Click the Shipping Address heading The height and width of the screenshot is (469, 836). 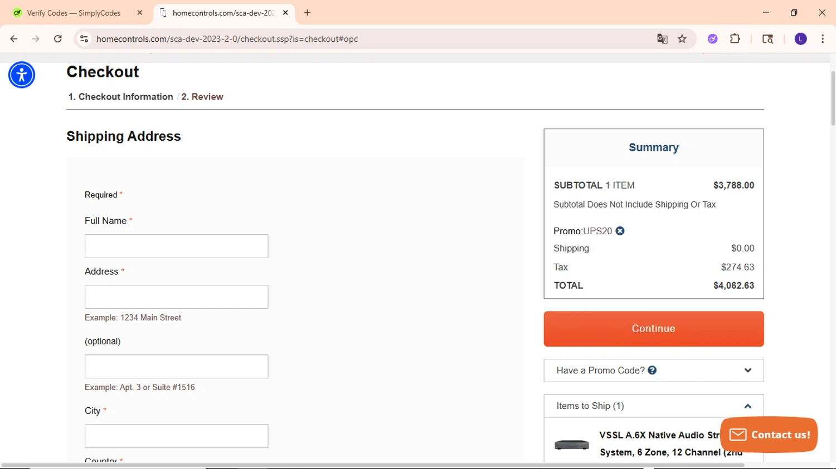pyautogui.click(x=124, y=136)
